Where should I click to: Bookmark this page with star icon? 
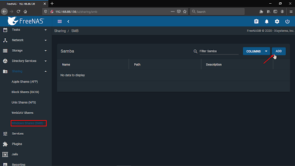pyautogui.click(x=185, y=12)
